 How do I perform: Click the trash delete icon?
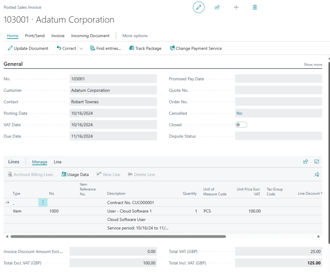click(x=255, y=7)
